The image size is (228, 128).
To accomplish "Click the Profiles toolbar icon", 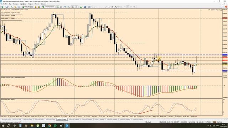I will [6, 7].
